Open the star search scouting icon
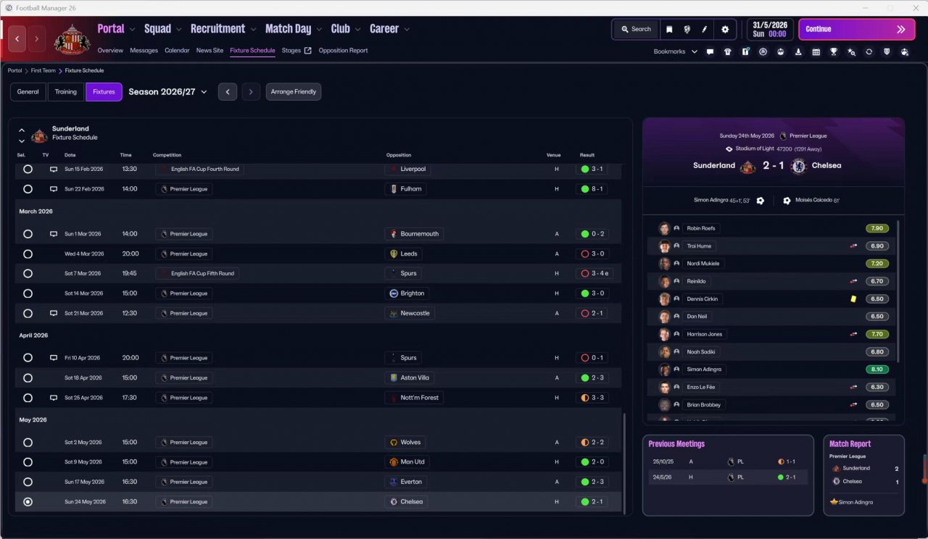The height and width of the screenshot is (539, 928). click(852, 51)
